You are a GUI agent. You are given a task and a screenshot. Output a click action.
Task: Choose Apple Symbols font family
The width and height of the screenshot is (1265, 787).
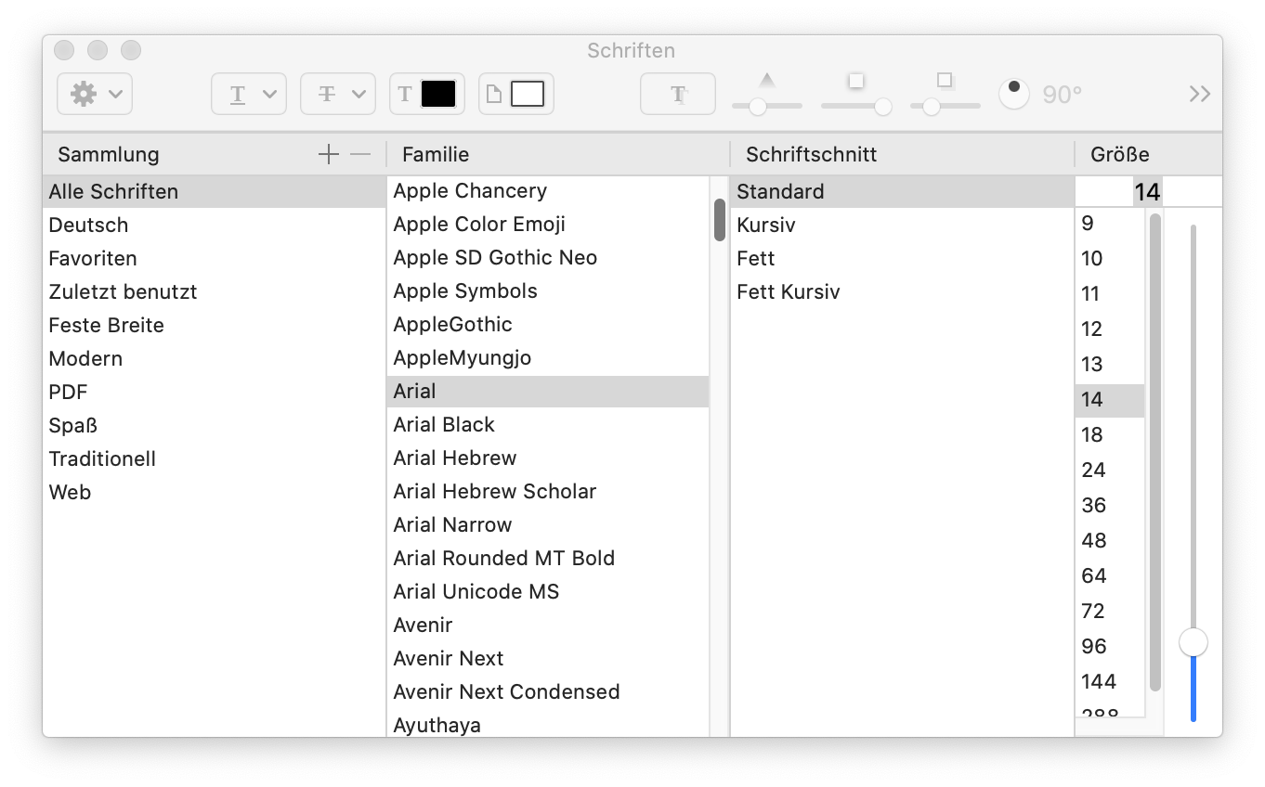coord(548,290)
